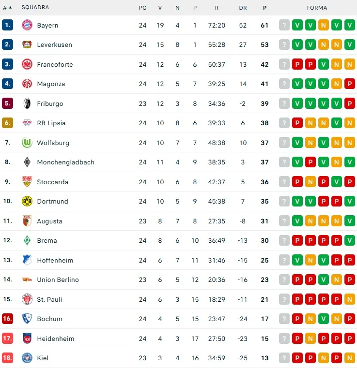Click the Leverkusen club crest icon
The width and height of the screenshot is (357, 368).
(x=27, y=44)
